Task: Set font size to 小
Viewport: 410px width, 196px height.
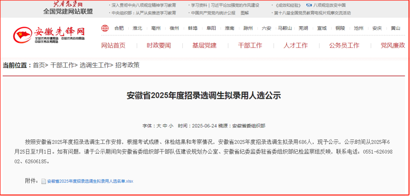Action: coord(171,126)
